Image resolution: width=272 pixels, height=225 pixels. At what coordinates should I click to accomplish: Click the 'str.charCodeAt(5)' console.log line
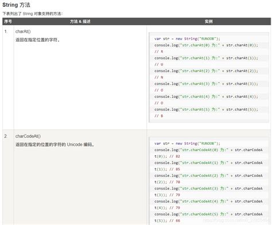click(208, 214)
